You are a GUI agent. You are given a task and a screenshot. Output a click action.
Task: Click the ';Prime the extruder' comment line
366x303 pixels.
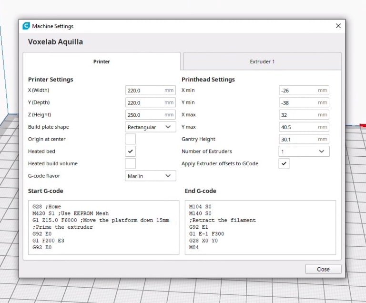62,227
